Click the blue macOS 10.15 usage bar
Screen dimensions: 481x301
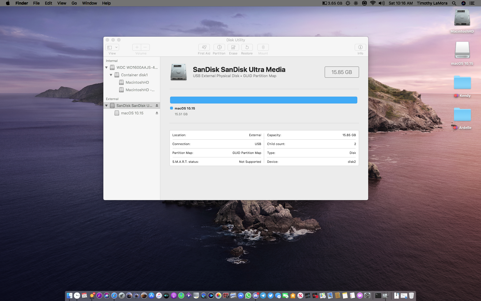pyautogui.click(x=263, y=100)
